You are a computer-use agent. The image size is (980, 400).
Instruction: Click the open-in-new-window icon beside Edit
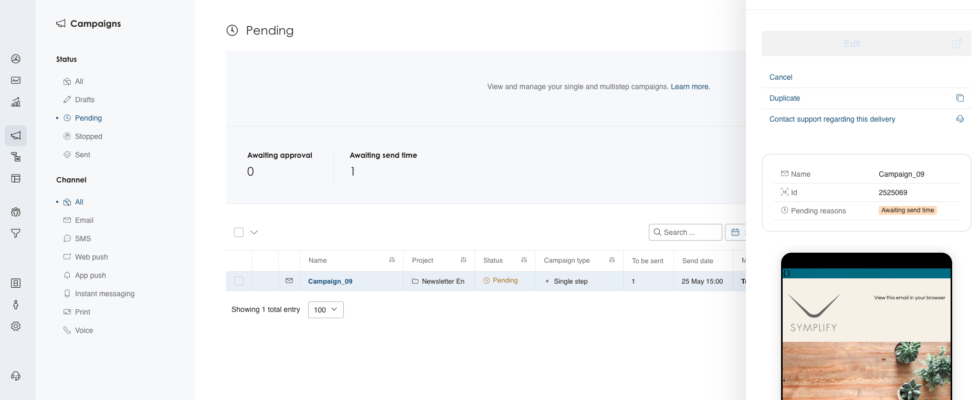tap(956, 44)
